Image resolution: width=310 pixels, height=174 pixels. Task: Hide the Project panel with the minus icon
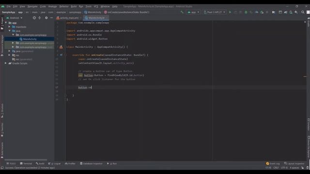52,18
